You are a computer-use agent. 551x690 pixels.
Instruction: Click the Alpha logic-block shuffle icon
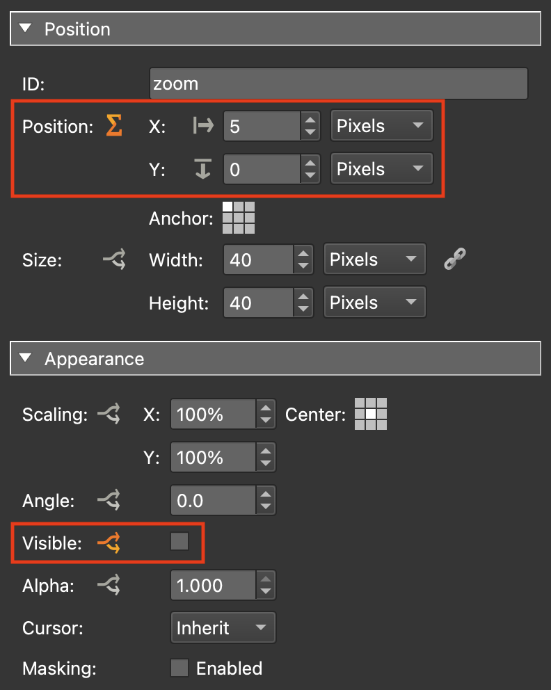(x=108, y=586)
